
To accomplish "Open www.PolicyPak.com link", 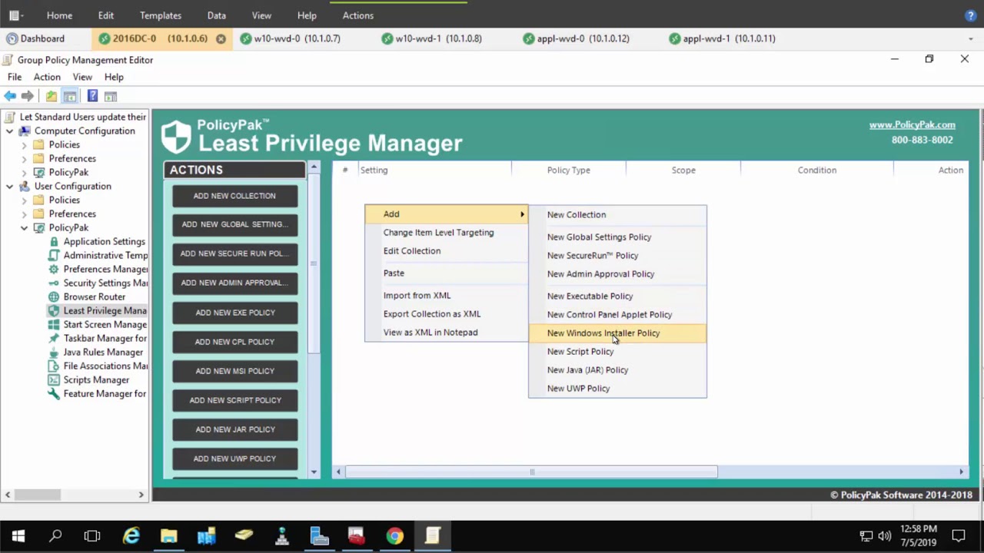I will pos(912,124).
